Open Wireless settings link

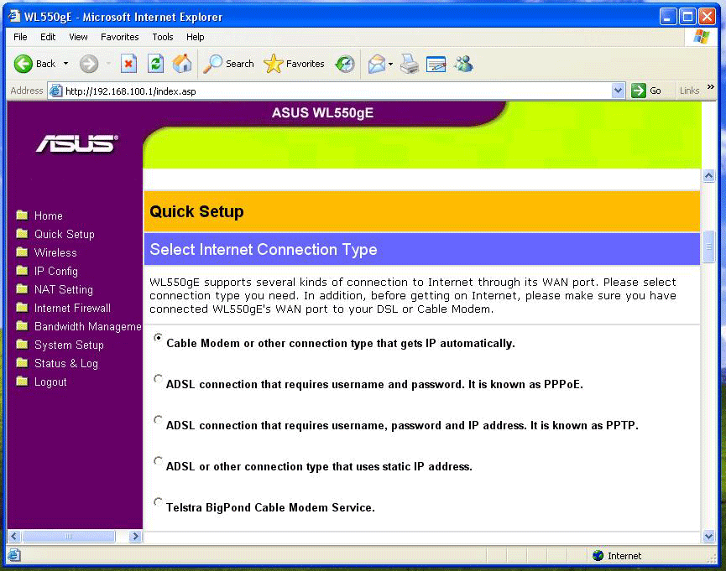tap(55, 252)
